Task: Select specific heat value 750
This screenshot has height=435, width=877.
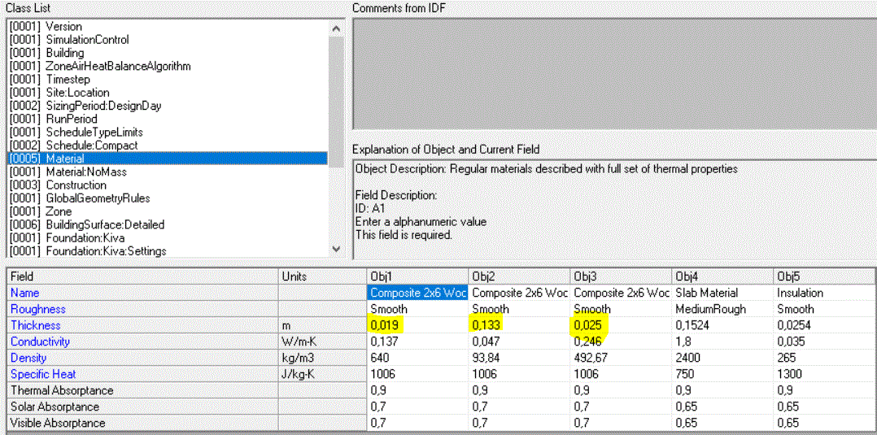Action: coord(722,374)
